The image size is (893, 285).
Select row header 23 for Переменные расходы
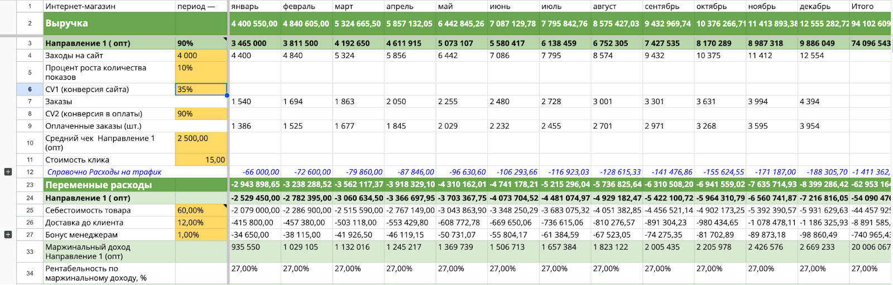[x=30, y=185]
